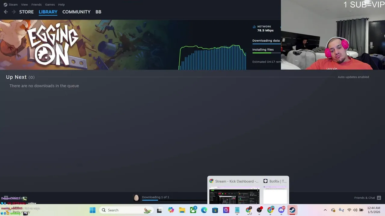
Task: Click the 78.5 Mbps network speed value
Action: pyautogui.click(x=265, y=30)
